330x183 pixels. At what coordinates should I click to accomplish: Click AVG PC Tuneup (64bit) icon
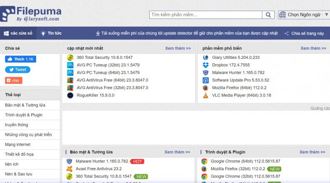click(x=70, y=73)
